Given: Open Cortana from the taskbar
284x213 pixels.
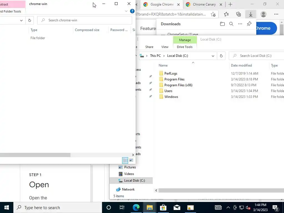Looking at the screenshot, I should tap(108, 207).
